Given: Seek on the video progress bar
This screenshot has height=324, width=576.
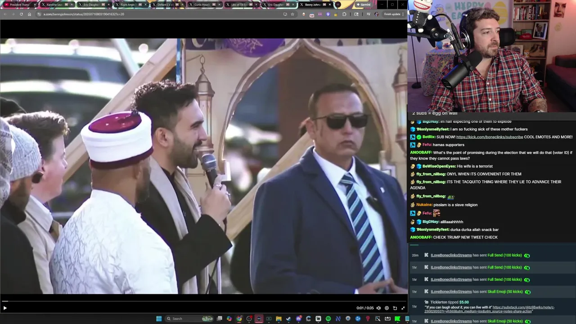Looking at the screenshot, I should (x=203, y=301).
